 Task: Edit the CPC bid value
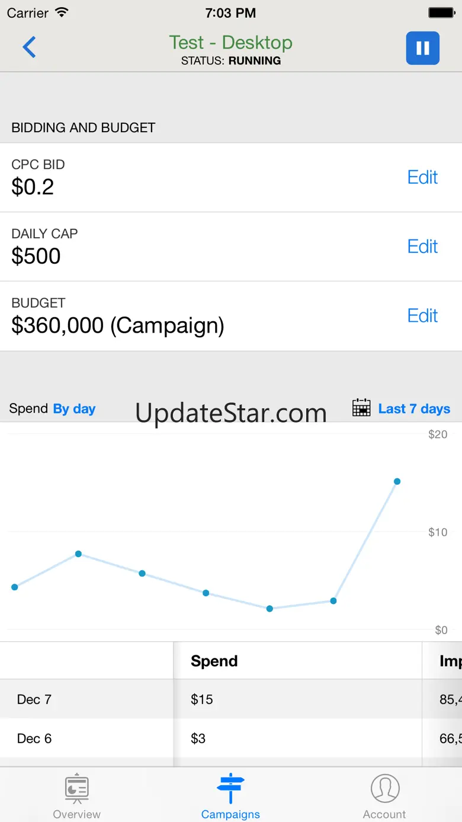(422, 177)
